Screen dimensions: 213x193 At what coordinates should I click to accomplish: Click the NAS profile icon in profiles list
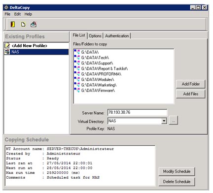point(7,52)
